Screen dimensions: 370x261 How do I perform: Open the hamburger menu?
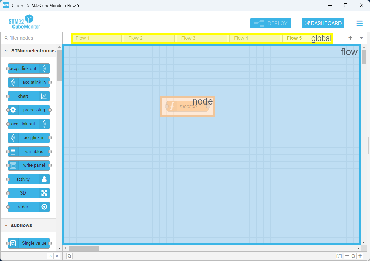(360, 23)
